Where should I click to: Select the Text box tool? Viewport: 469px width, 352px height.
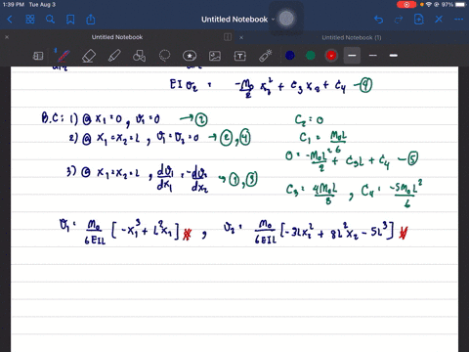click(x=240, y=56)
